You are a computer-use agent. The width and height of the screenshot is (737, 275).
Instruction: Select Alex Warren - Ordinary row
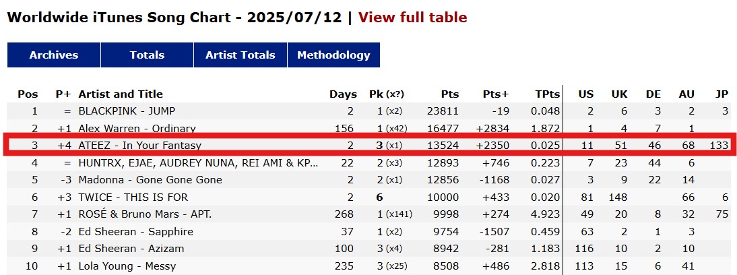coord(137,128)
